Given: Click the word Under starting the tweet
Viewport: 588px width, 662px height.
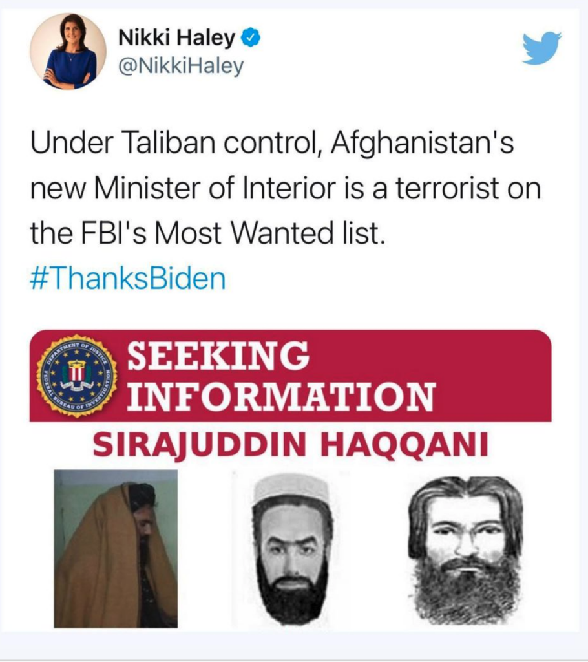Looking at the screenshot, I should (x=72, y=143).
